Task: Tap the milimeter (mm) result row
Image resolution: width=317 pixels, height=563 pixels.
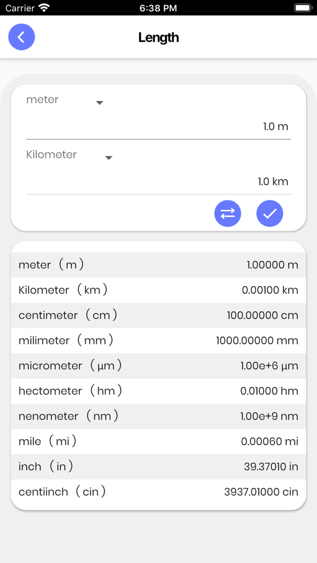Action: (x=158, y=341)
